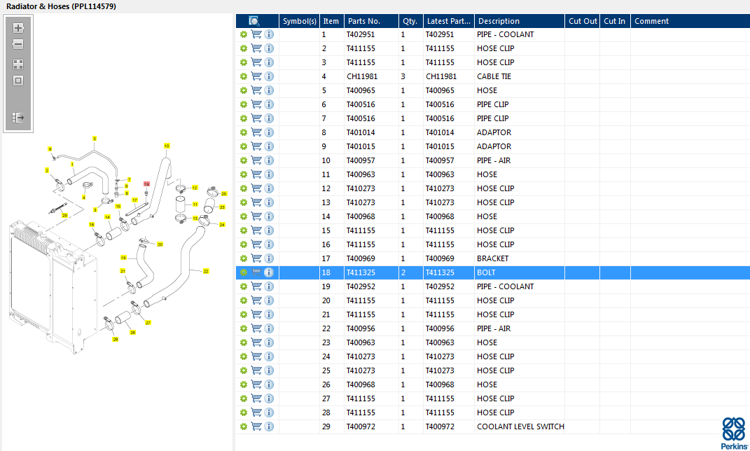
Task: Select the highlighted BOLT row T411325
Action: point(493,272)
